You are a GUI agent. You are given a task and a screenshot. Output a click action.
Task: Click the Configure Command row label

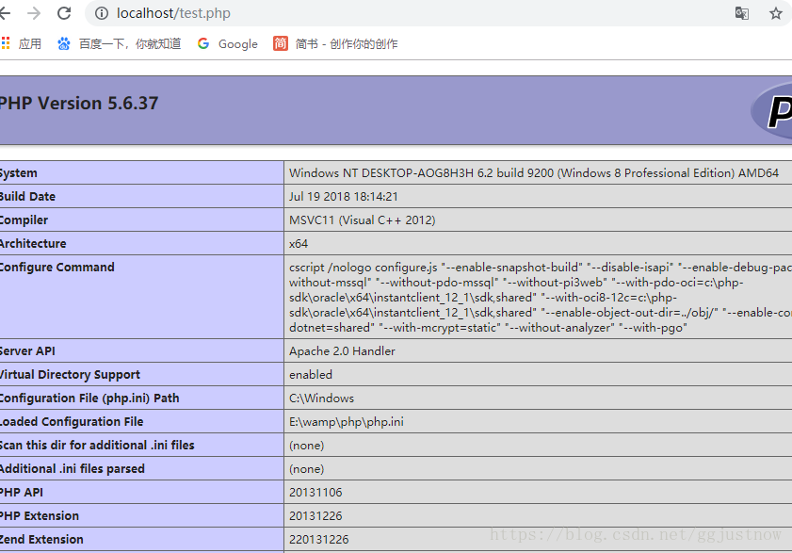pyautogui.click(x=57, y=267)
